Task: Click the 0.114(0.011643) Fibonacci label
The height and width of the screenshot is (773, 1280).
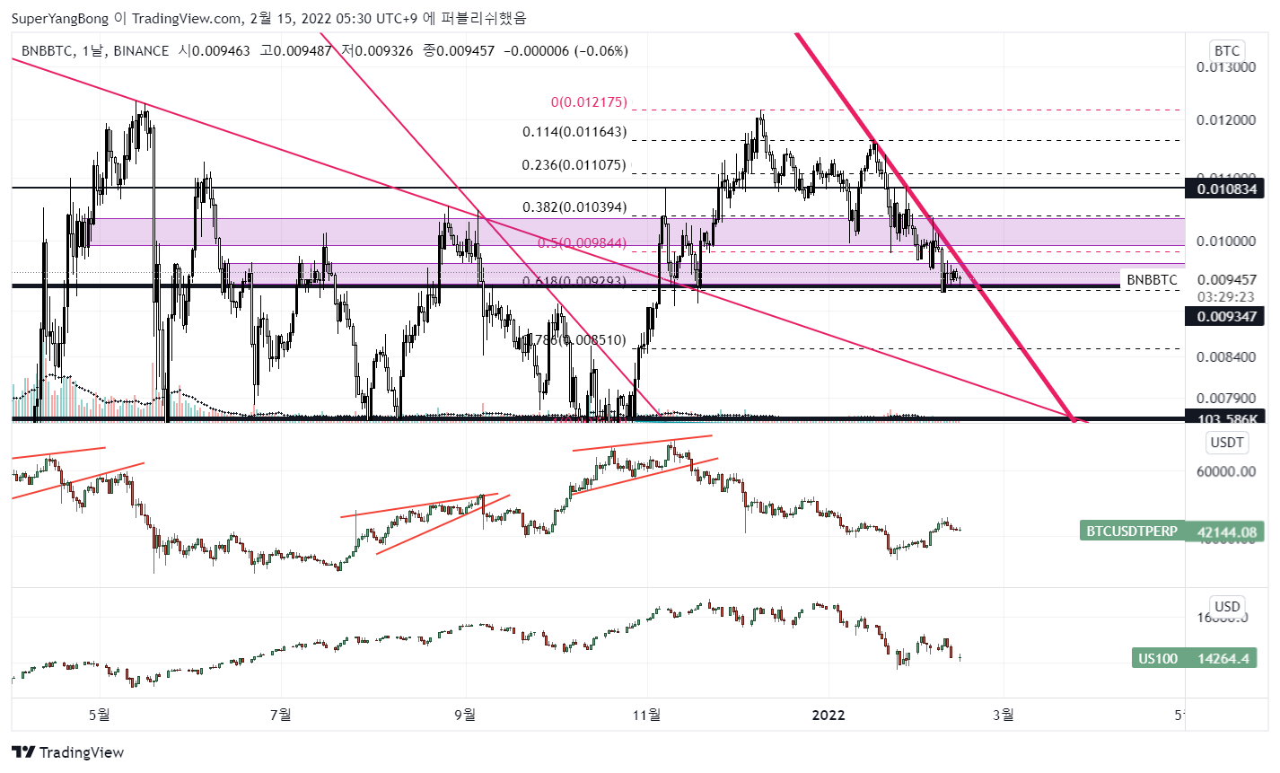Action: coord(574,132)
